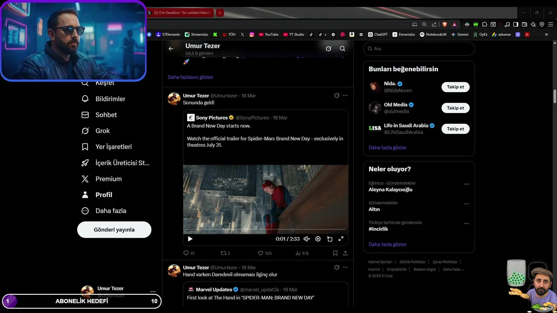Open Sohbet messages in sidebar

tap(99, 115)
